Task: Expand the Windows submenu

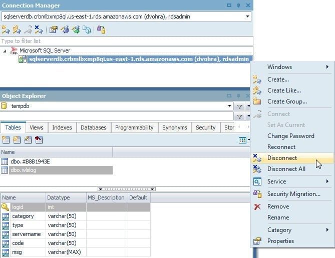Action: 327,67
